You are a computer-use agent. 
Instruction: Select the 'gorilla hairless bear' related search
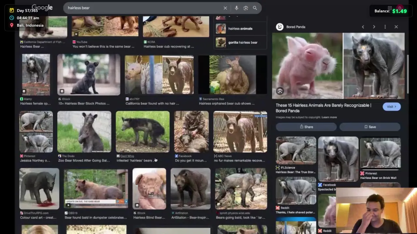pyautogui.click(x=240, y=42)
